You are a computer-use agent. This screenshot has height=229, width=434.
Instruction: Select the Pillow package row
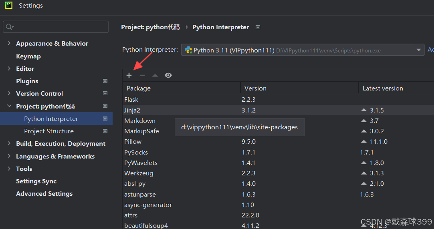click(278, 142)
